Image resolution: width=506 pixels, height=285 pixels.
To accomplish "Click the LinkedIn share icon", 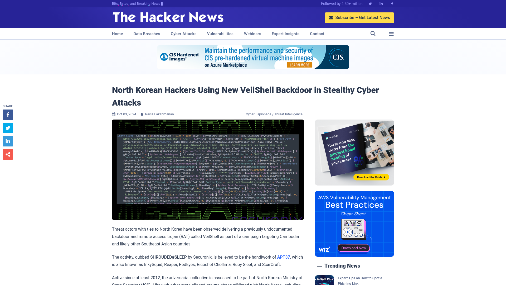I will coord(8,141).
